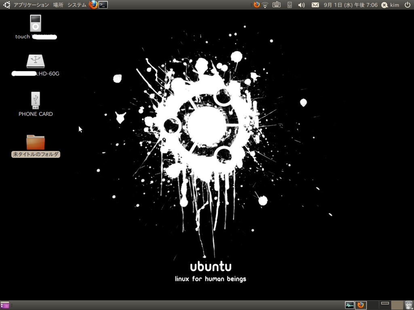Open the kim user status menu
The height and width of the screenshot is (310, 414).
[390, 5]
